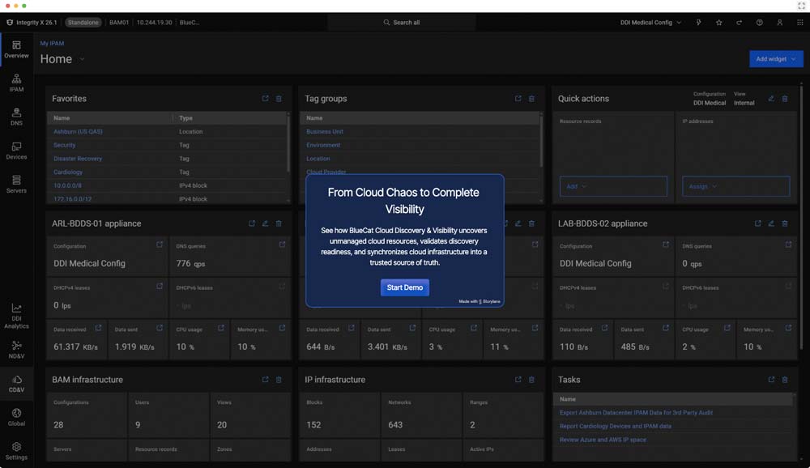Open ARL-BDDS-01 DNS queries link icon
Screen dimensions: 810x468
pos(282,245)
